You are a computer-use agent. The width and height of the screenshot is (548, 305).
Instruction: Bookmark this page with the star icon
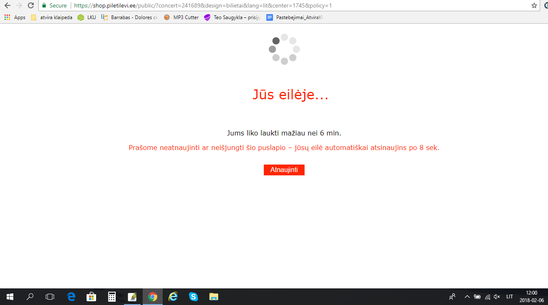[534, 5]
